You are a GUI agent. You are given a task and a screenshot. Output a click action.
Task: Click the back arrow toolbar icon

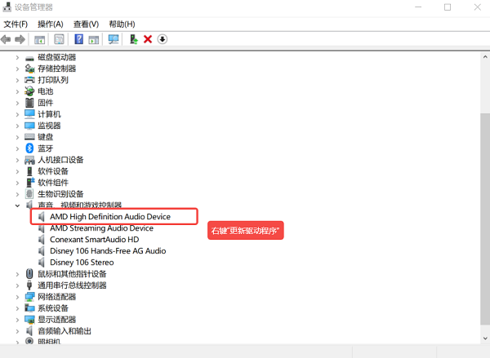(7, 39)
